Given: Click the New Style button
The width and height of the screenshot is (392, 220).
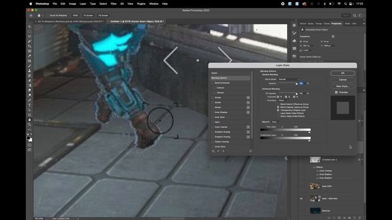Looking at the screenshot, I should [x=342, y=86].
